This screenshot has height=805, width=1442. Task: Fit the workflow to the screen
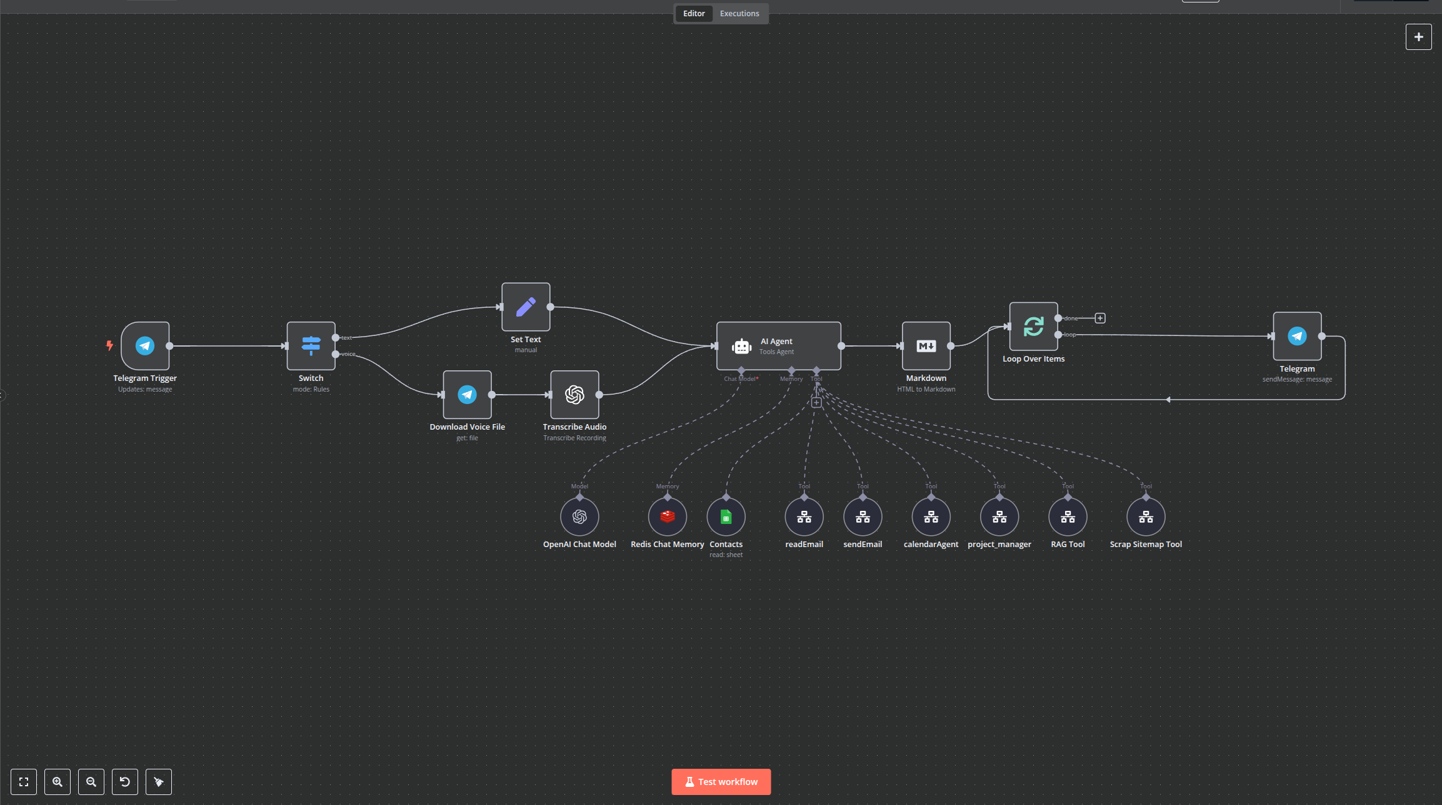tap(23, 781)
